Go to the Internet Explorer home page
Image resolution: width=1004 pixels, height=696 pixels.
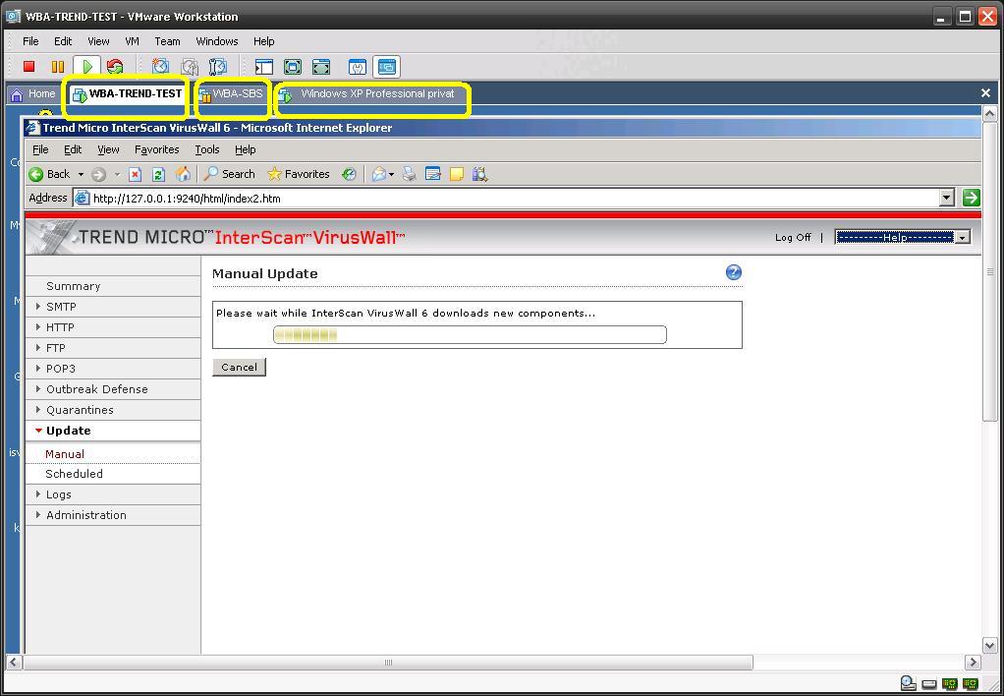coord(183,174)
